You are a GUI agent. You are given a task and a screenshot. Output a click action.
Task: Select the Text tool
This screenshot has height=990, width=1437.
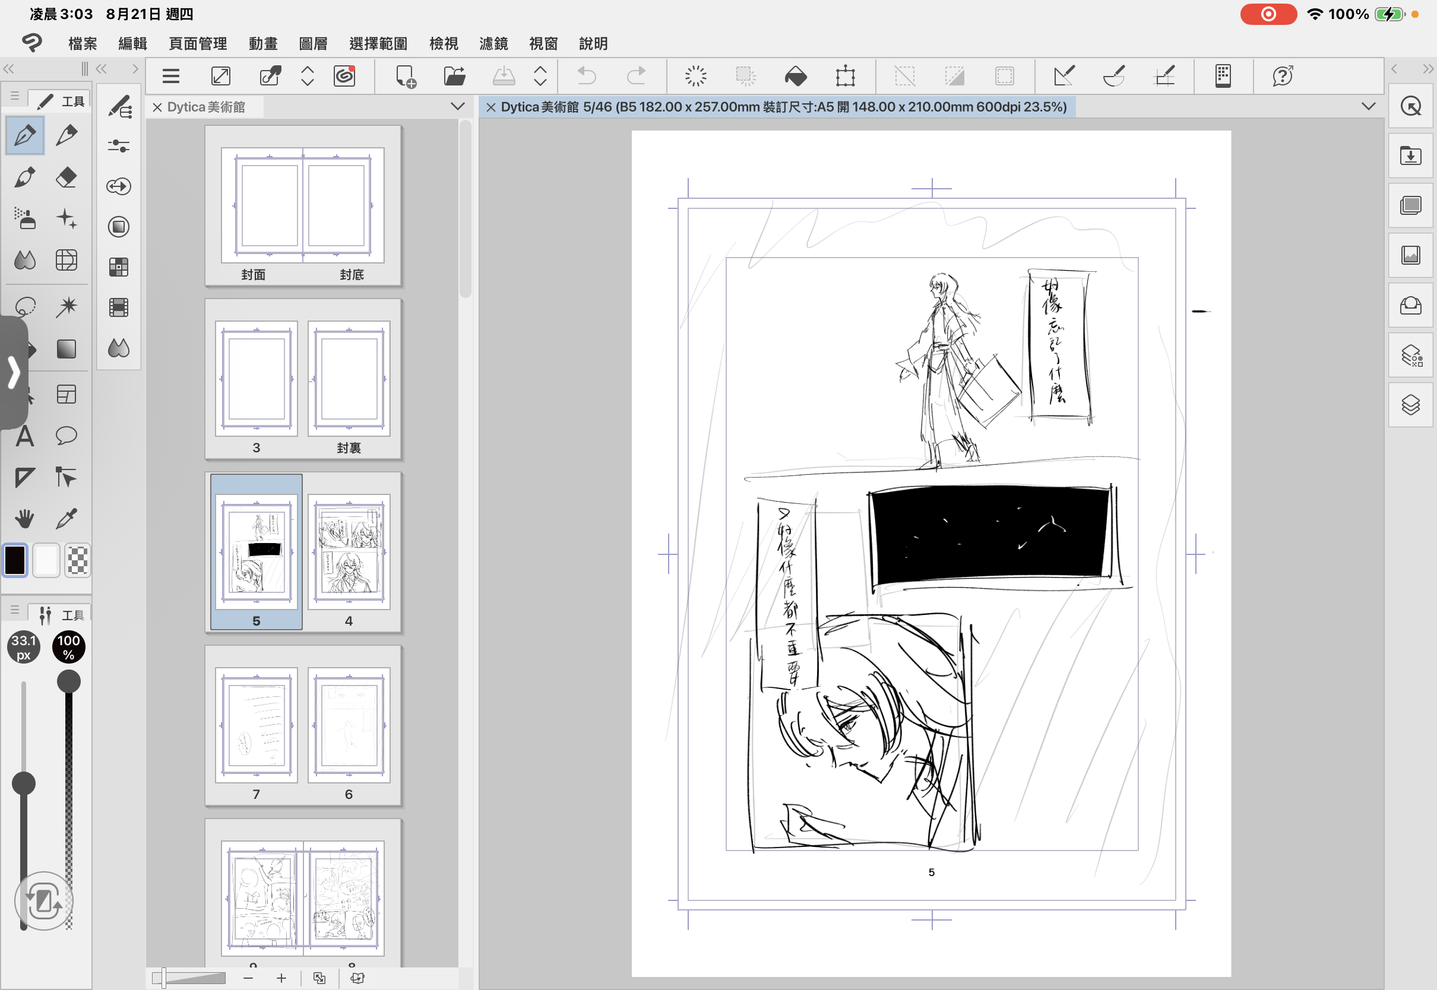(x=24, y=436)
